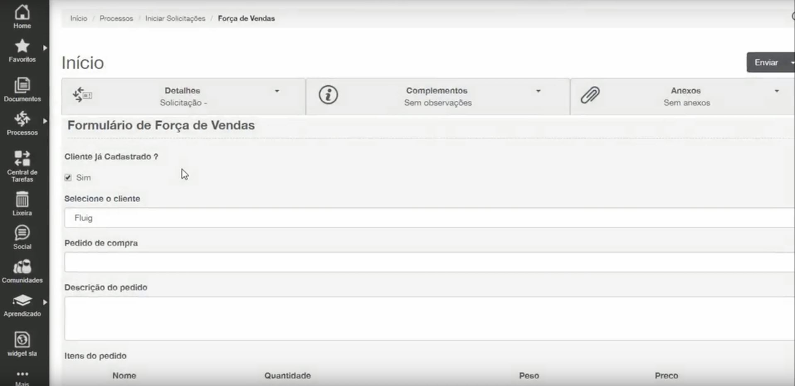Image resolution: width=795 pixels, height=386 pixels.
Task: Click the Nome column header
Action: (124, 376)
